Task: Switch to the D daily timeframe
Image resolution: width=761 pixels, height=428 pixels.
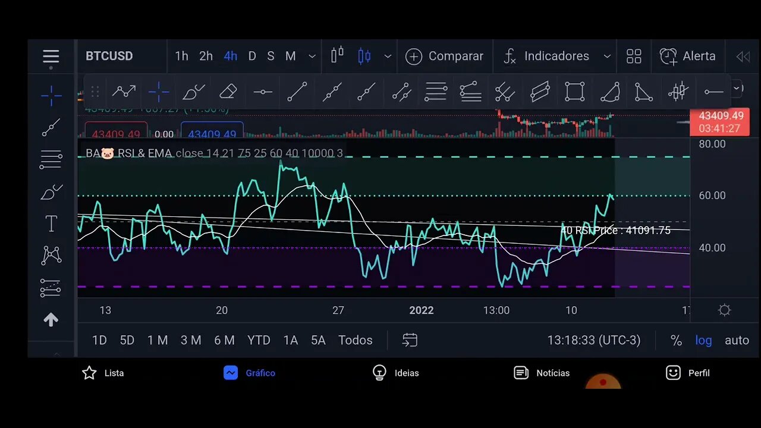Action: [252, 56]
